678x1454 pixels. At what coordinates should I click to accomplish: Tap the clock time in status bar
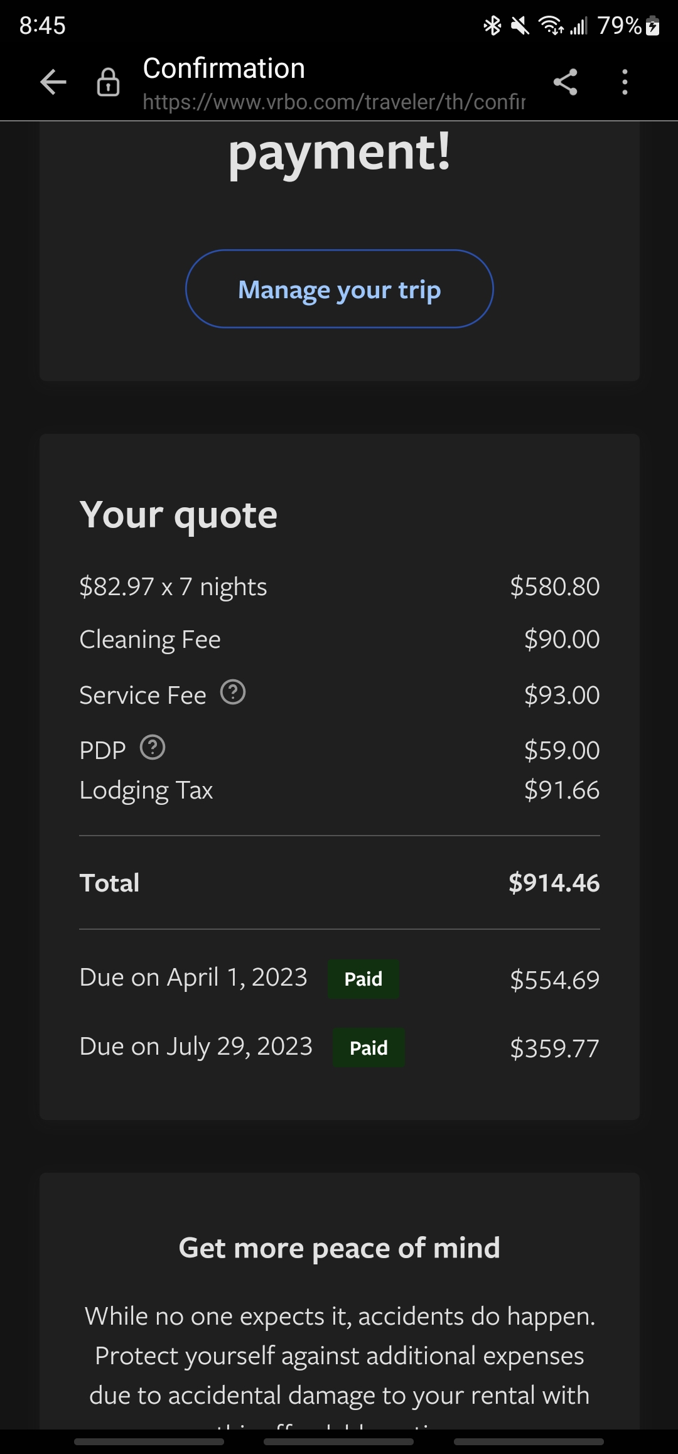(43, 26)
